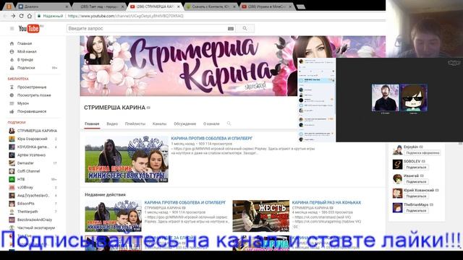The image size is (463, 260).
Task: Click the Подписаться button under TheBrianMaps
Action: coord(416,210)
